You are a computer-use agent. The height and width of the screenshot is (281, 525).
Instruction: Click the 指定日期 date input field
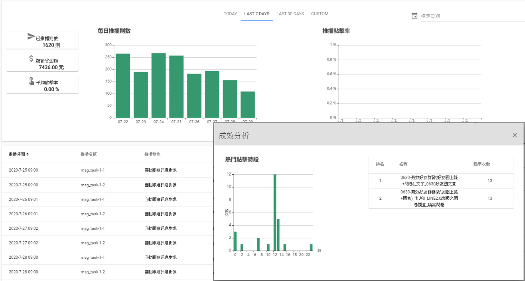point(471,16)
